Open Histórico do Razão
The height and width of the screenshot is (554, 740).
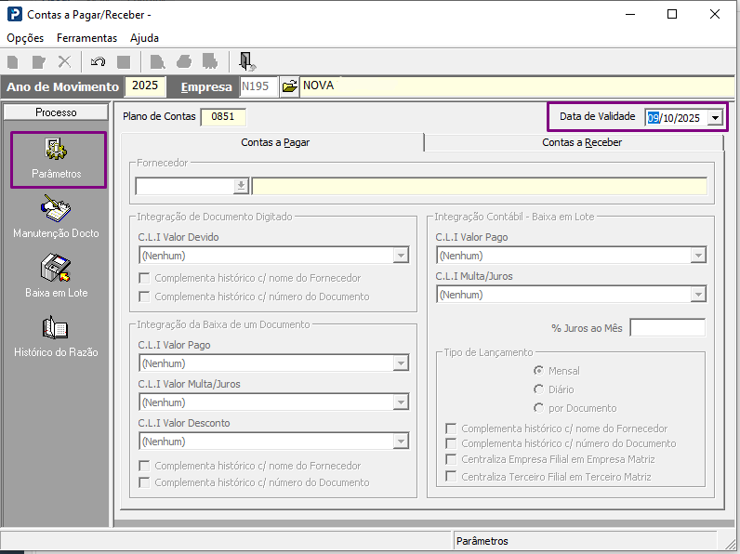(56, 336)
